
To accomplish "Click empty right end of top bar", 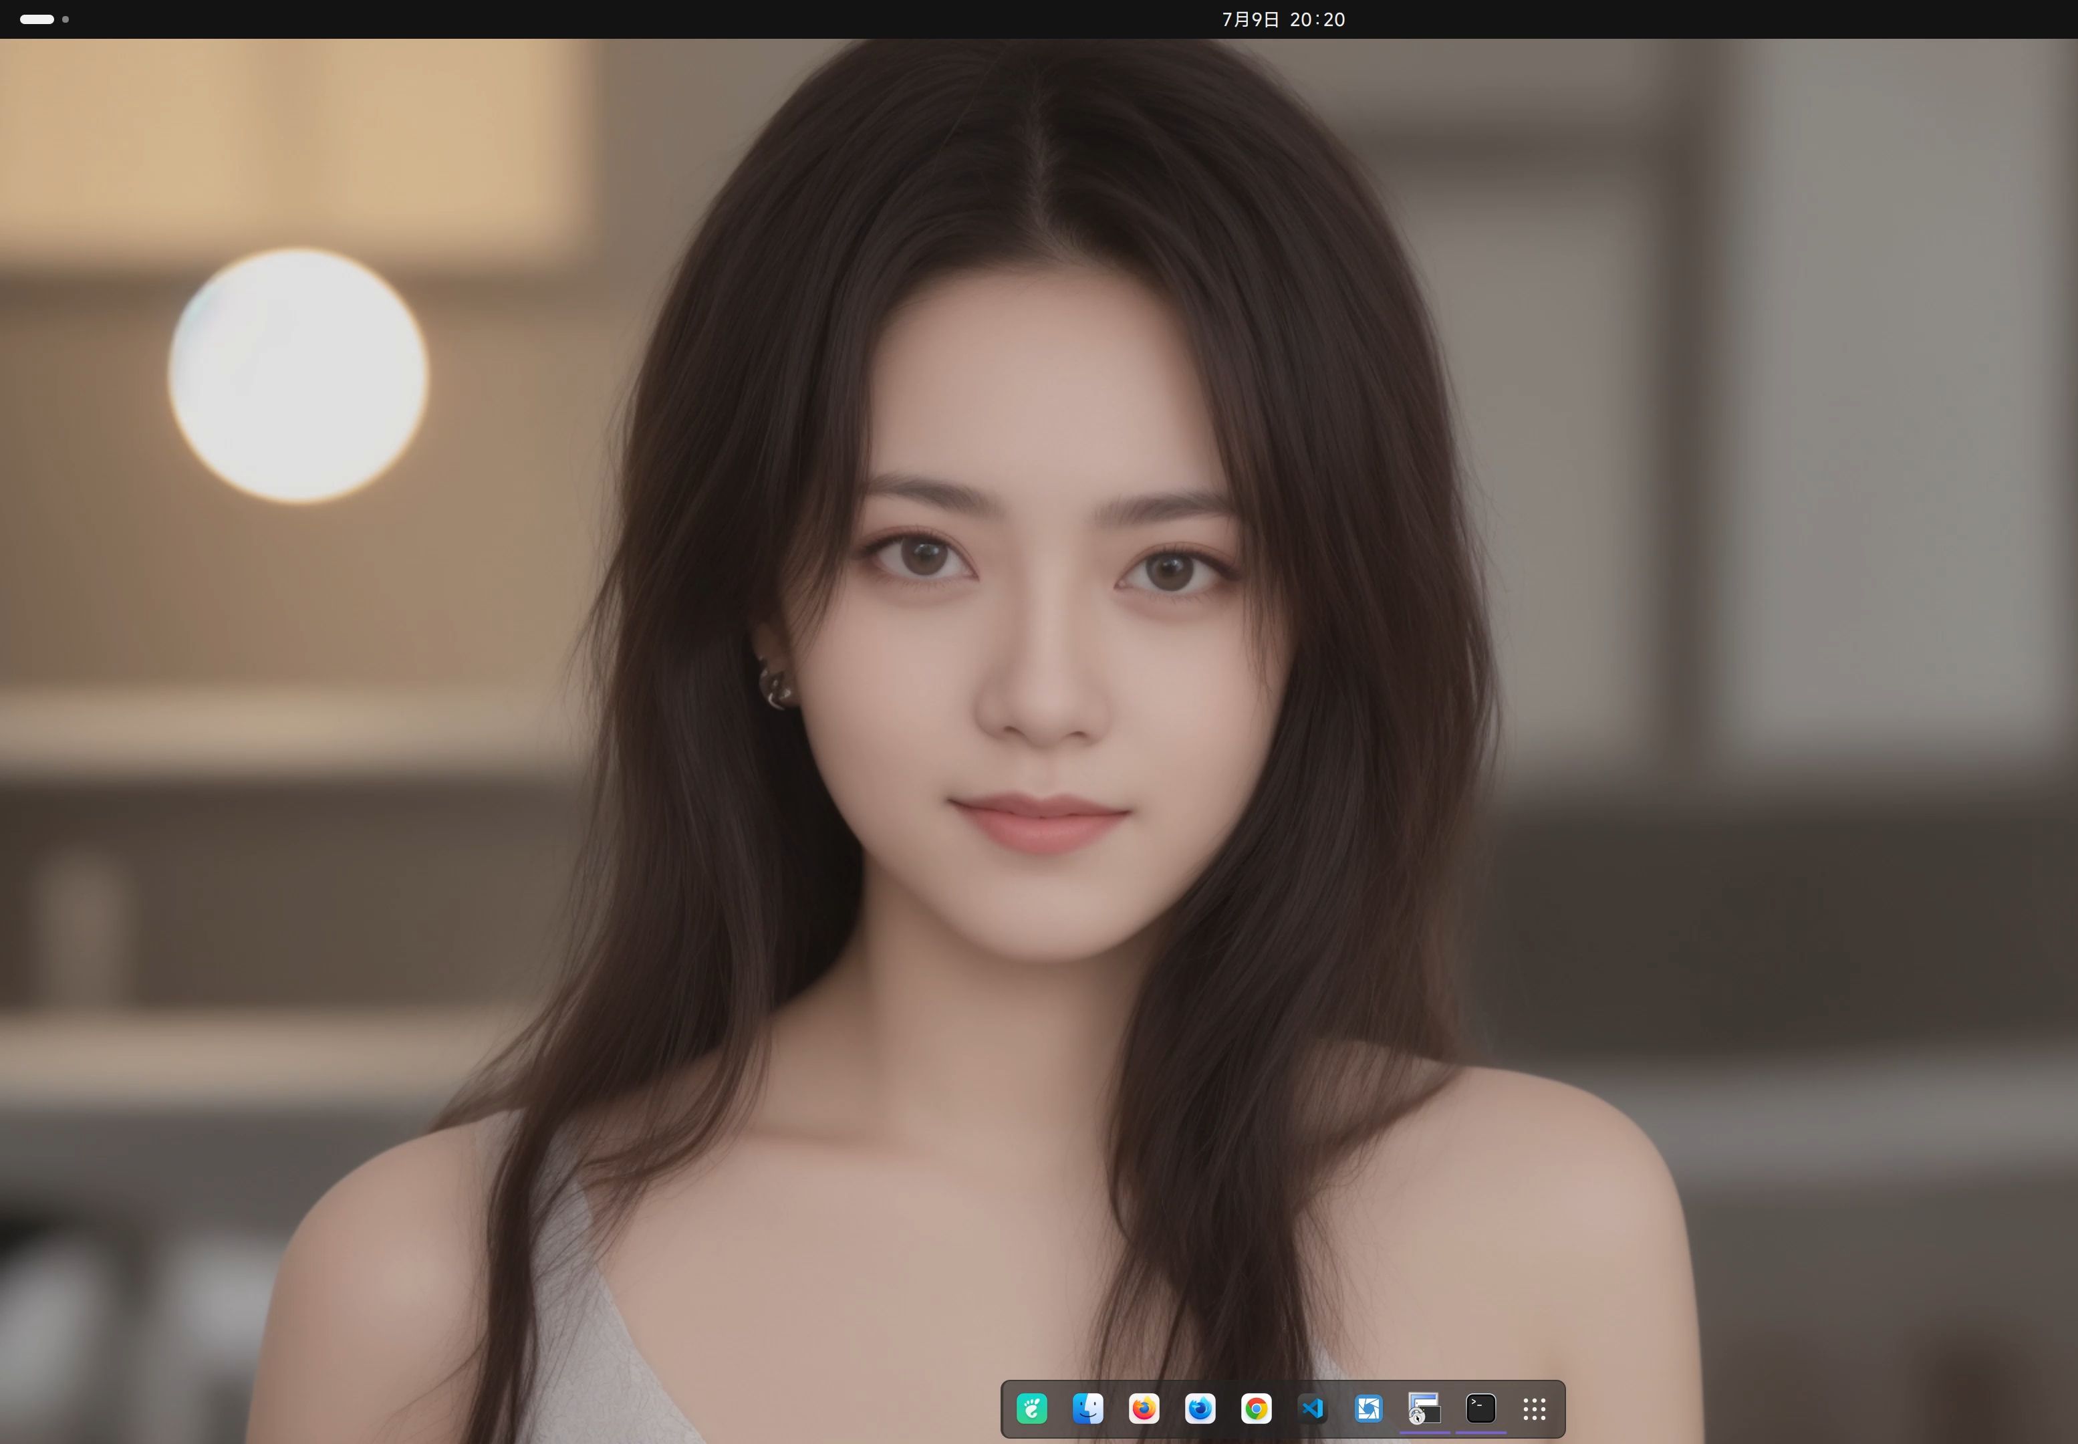I will tap(1990, 19).
